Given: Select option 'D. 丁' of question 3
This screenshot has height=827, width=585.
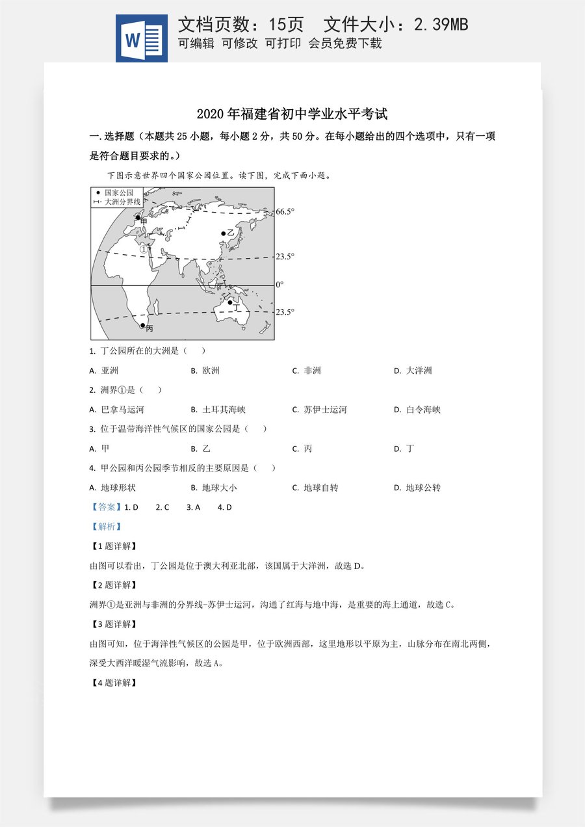Looking at the screenshot, I should click(x=404, y=449).
